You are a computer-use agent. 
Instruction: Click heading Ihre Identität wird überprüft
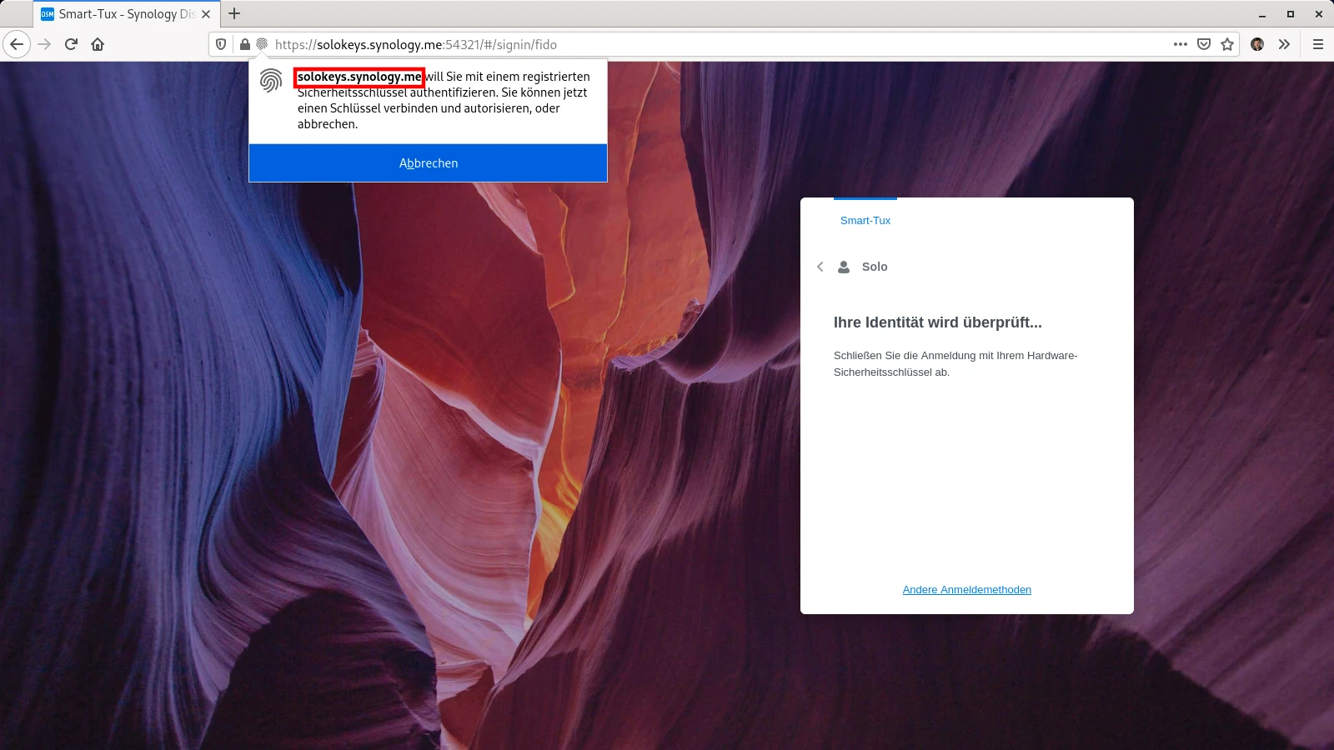point(938,322)
